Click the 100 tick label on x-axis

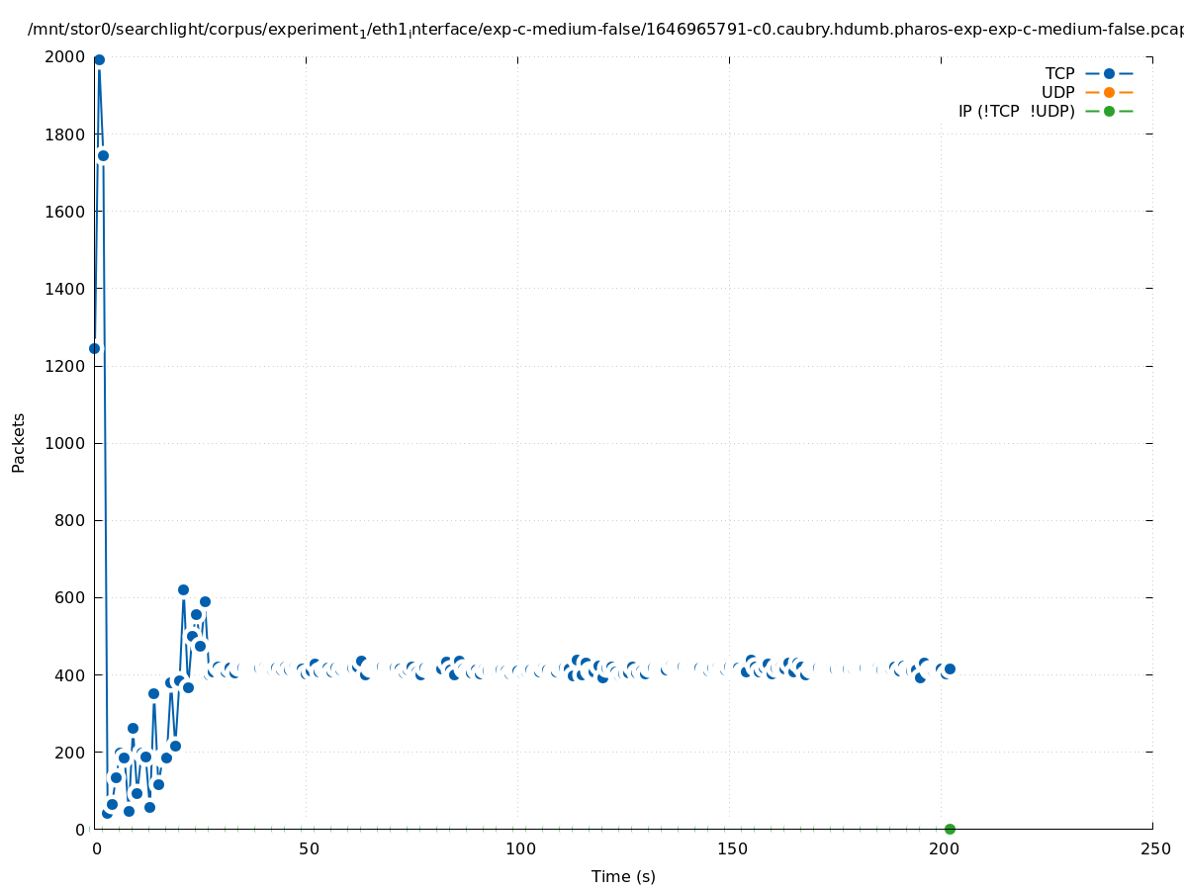(519, 849)
